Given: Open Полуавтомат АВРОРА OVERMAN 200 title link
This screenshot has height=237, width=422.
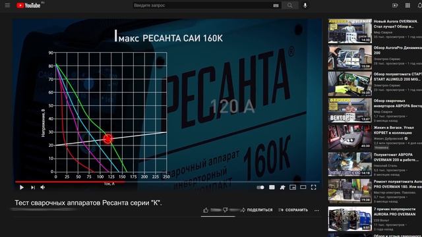Looking at the screenshot, I should point(396,157).
